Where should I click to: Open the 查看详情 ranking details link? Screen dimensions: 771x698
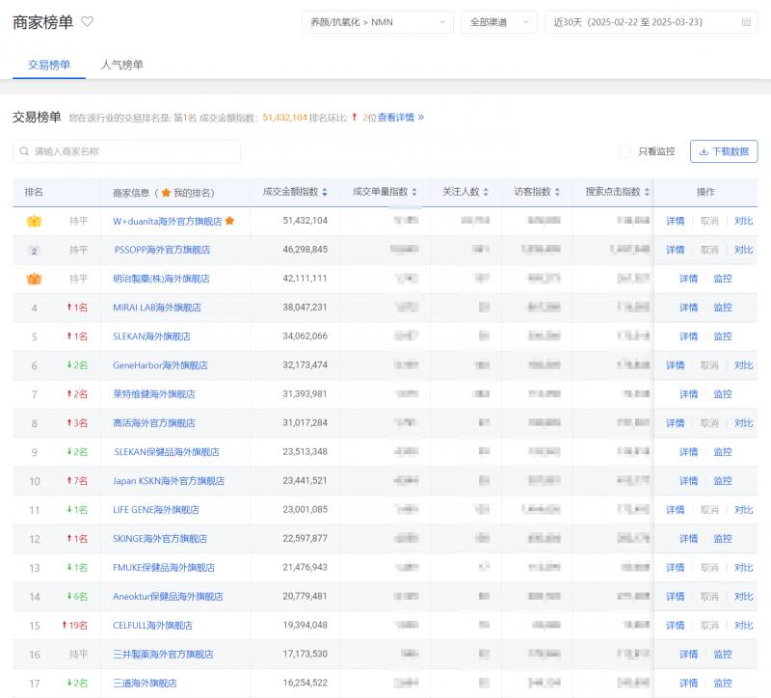[396, 117]
